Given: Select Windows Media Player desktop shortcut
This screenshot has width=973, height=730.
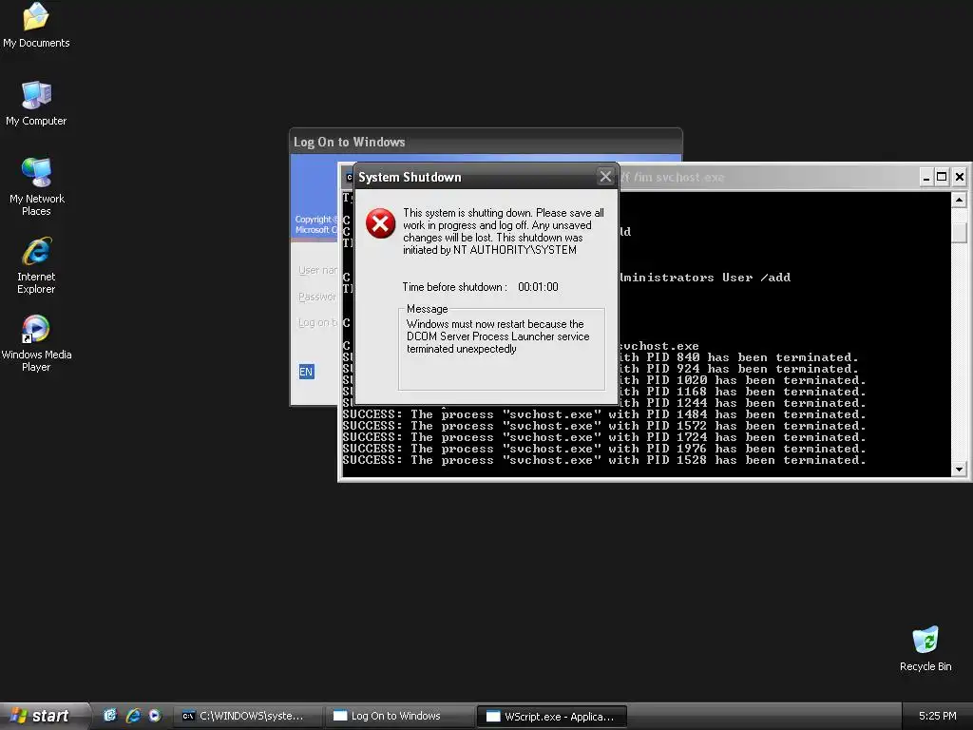Looking at the screenshot, I should point(36,343).
